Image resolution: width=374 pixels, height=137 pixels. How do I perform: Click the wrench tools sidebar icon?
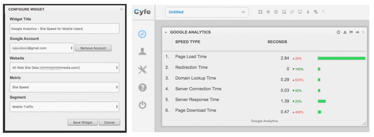point(142,70)
